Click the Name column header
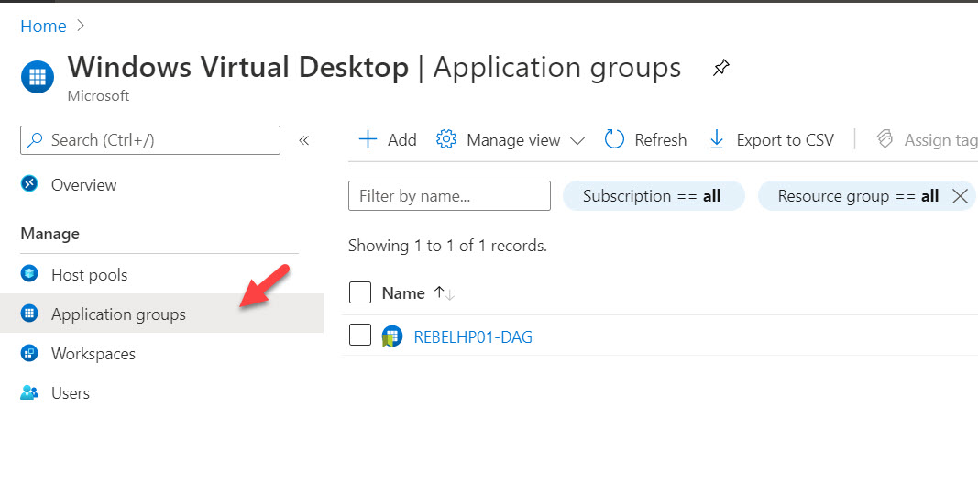978x495 pixels. [403, 293]
